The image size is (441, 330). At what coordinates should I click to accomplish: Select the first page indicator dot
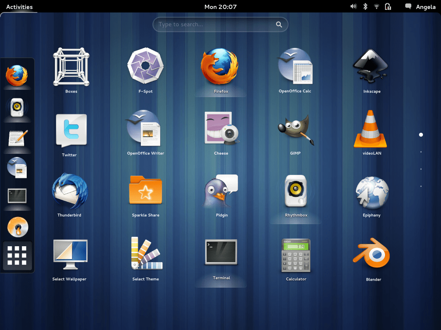click(421, 134)
